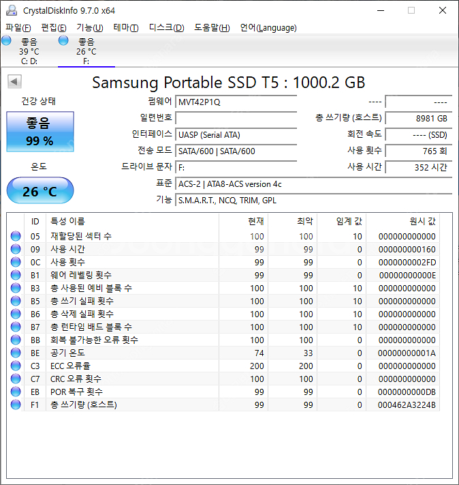Click status orb of attribute BB row
459x485 pixels.
16,340
